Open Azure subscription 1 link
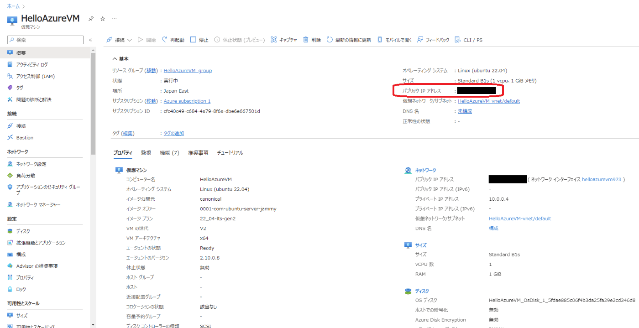The image size is (639, 328). (x=187, y=101)
